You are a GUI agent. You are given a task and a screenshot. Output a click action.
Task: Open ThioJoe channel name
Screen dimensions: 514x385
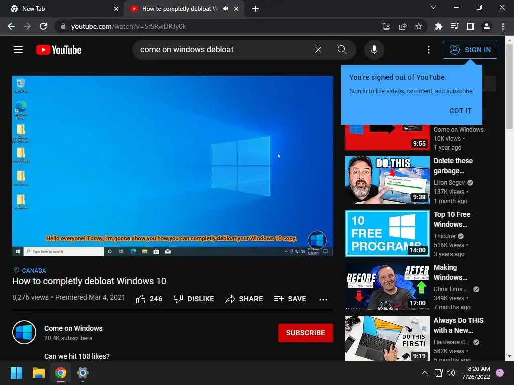pyautogui.click(x=444, y=236)
